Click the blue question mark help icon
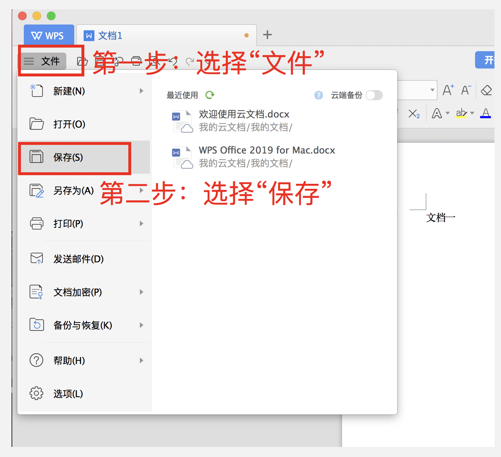 pos(319,95)
